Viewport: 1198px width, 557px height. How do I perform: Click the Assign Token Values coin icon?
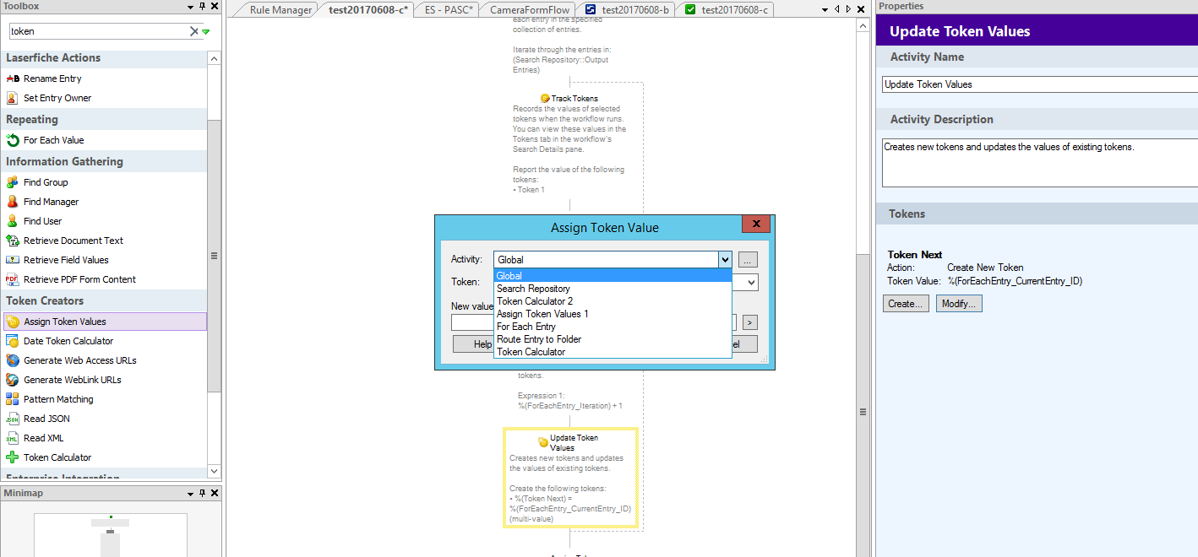click(12, 322)
